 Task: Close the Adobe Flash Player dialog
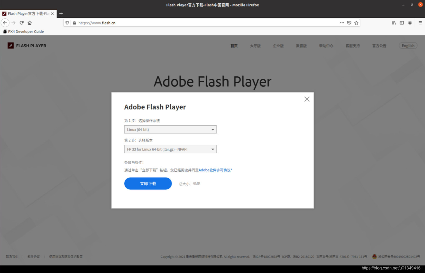click(307, 99)
